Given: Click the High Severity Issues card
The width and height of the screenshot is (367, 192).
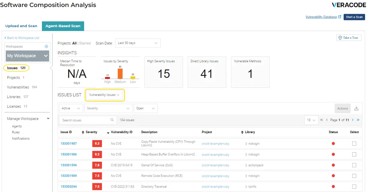Looking at the screenshot, I should pos(164,72).
